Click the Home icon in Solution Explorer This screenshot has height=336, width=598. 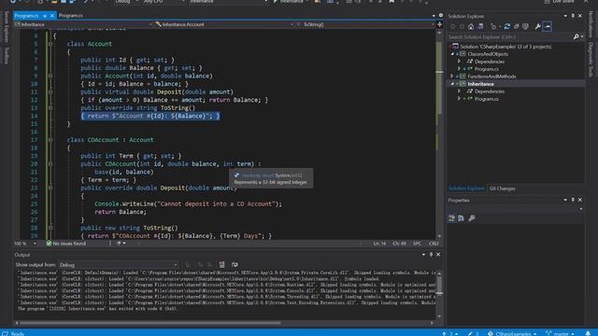coord(471,27)
